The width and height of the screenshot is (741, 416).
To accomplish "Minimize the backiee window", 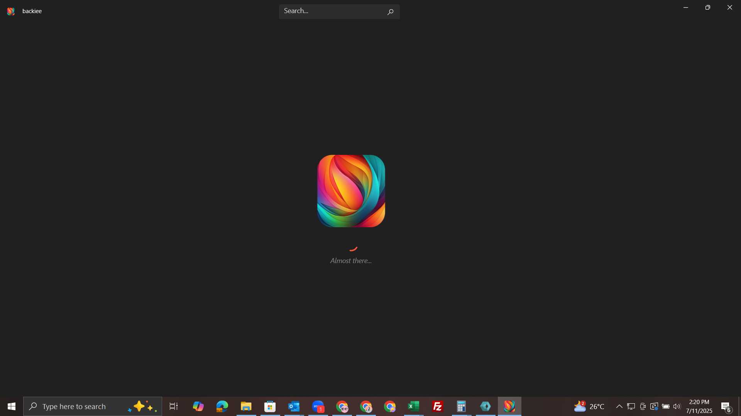I will click(x=686, y=7).
